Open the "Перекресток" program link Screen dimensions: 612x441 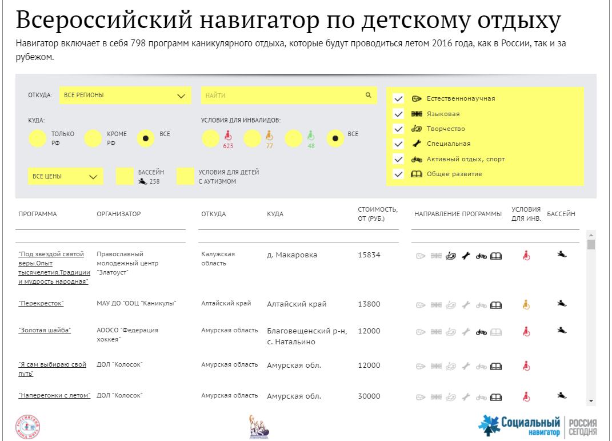tap(41, 303)
